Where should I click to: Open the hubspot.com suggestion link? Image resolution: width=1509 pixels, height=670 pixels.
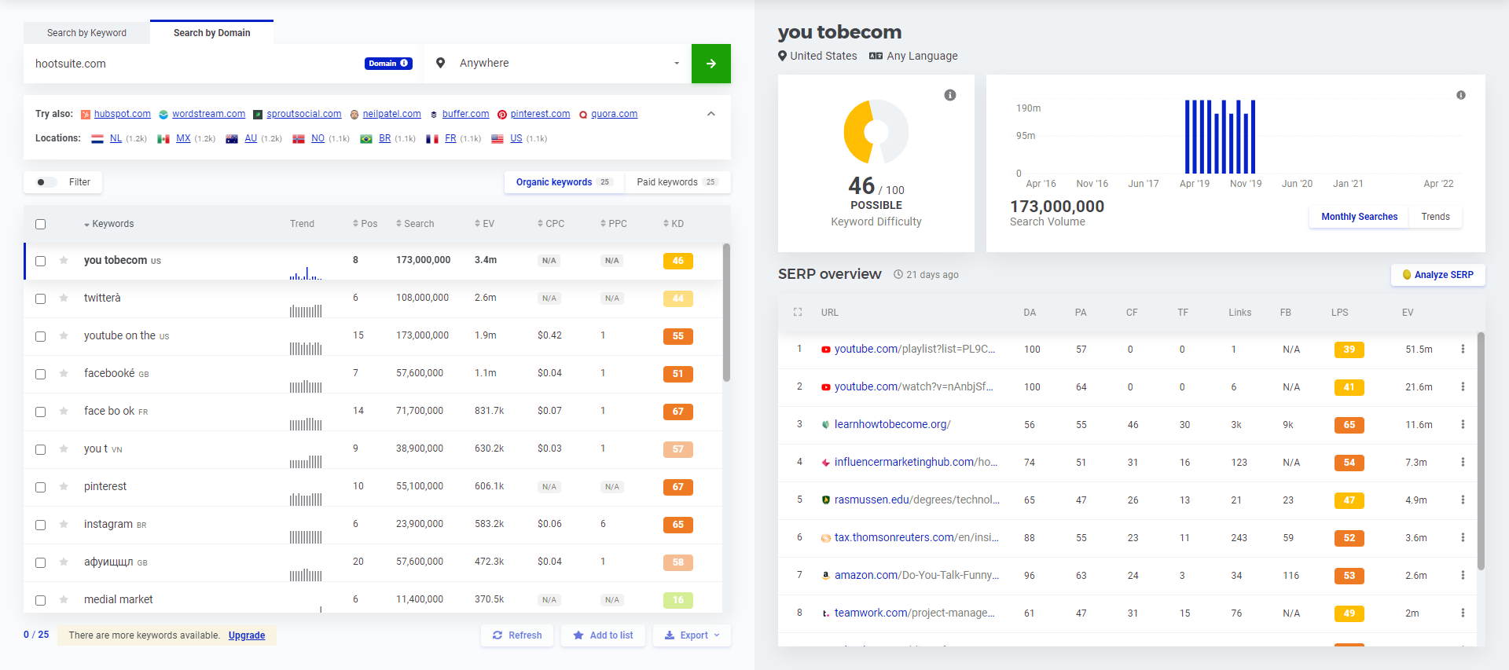click(123, 114)
